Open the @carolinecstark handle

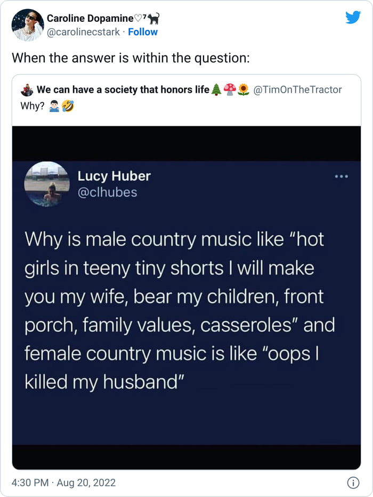(85, 32)
